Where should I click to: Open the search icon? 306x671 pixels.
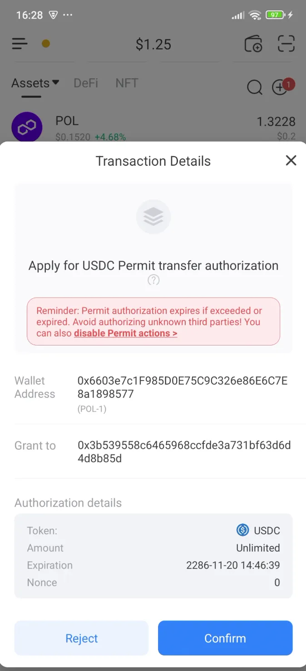tap(254, 87)
